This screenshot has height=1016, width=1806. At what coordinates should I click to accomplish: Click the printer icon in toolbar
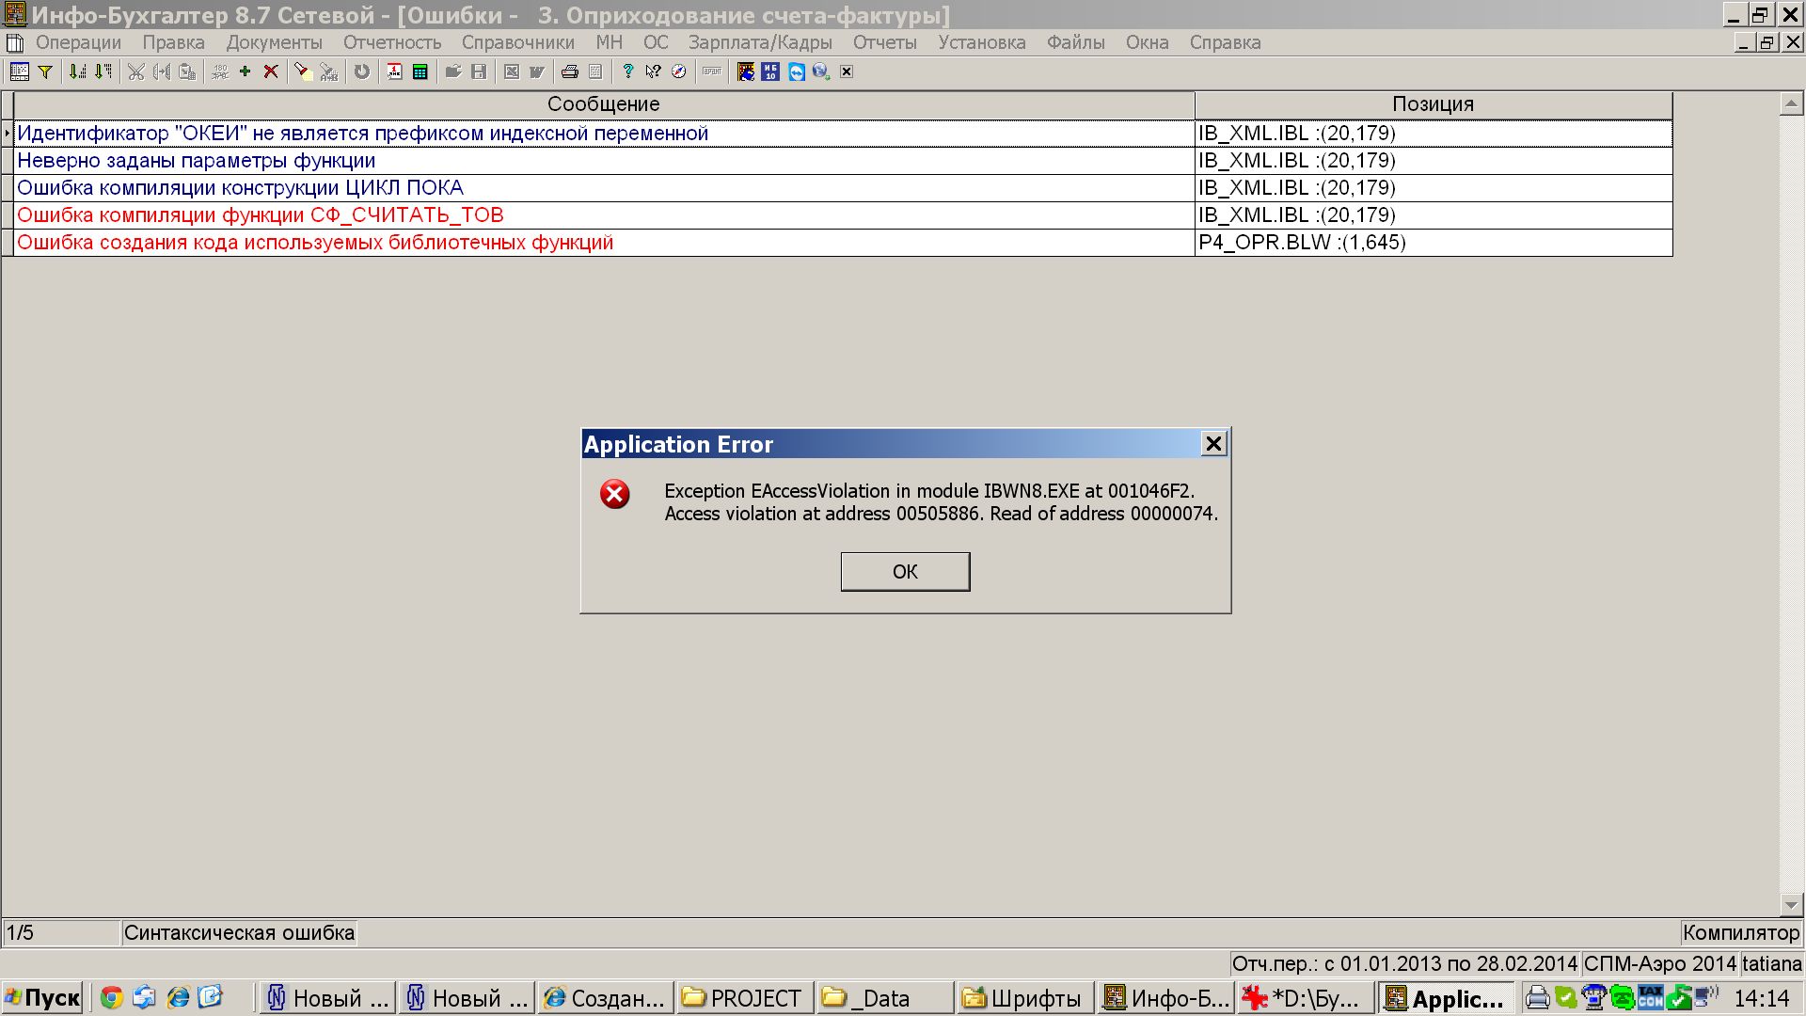570,71
